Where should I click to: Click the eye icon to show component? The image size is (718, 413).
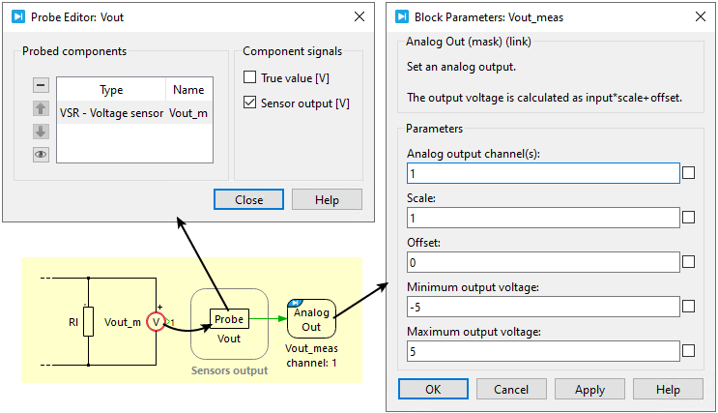pyautogui.click(x=41, y=154)
